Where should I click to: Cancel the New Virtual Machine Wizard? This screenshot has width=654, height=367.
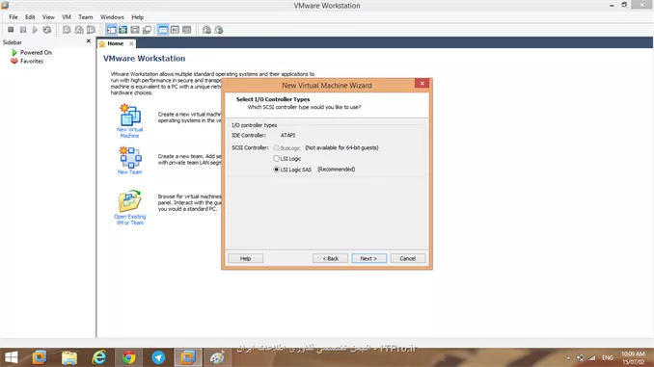[x=407, y=259]
